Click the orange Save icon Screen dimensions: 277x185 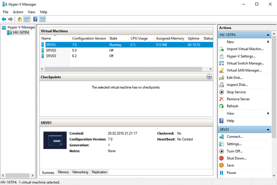tap(222, 166)
